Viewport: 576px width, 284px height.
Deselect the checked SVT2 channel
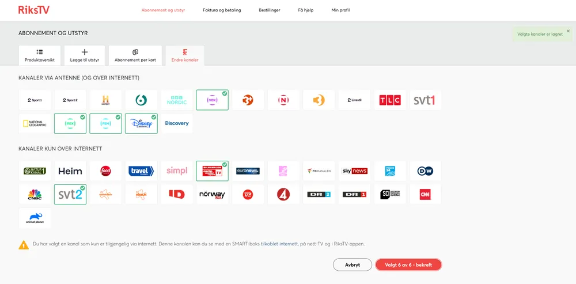70,194
